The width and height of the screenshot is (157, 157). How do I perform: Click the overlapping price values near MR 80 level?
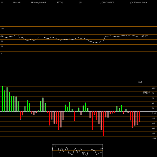[146, 93]
